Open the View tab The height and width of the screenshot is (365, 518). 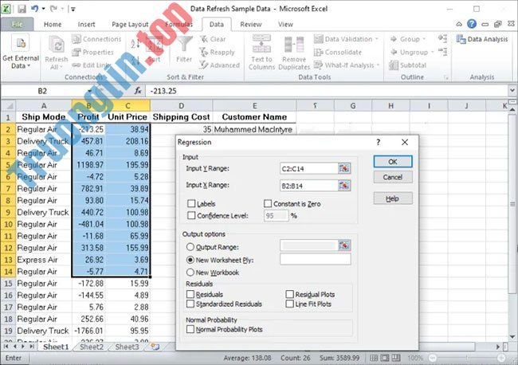pyautogui.click(x=285, y=24)
